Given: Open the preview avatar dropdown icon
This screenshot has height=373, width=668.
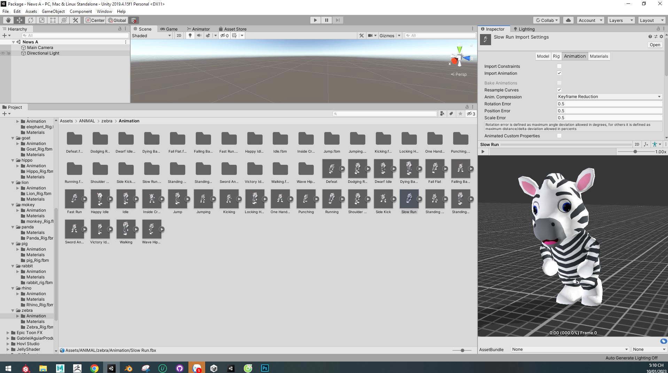Looking at the screenshot, I should tap(657, 144).
